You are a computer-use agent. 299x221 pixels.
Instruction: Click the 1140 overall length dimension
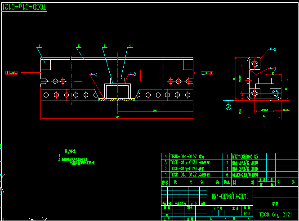click(117, 118)
